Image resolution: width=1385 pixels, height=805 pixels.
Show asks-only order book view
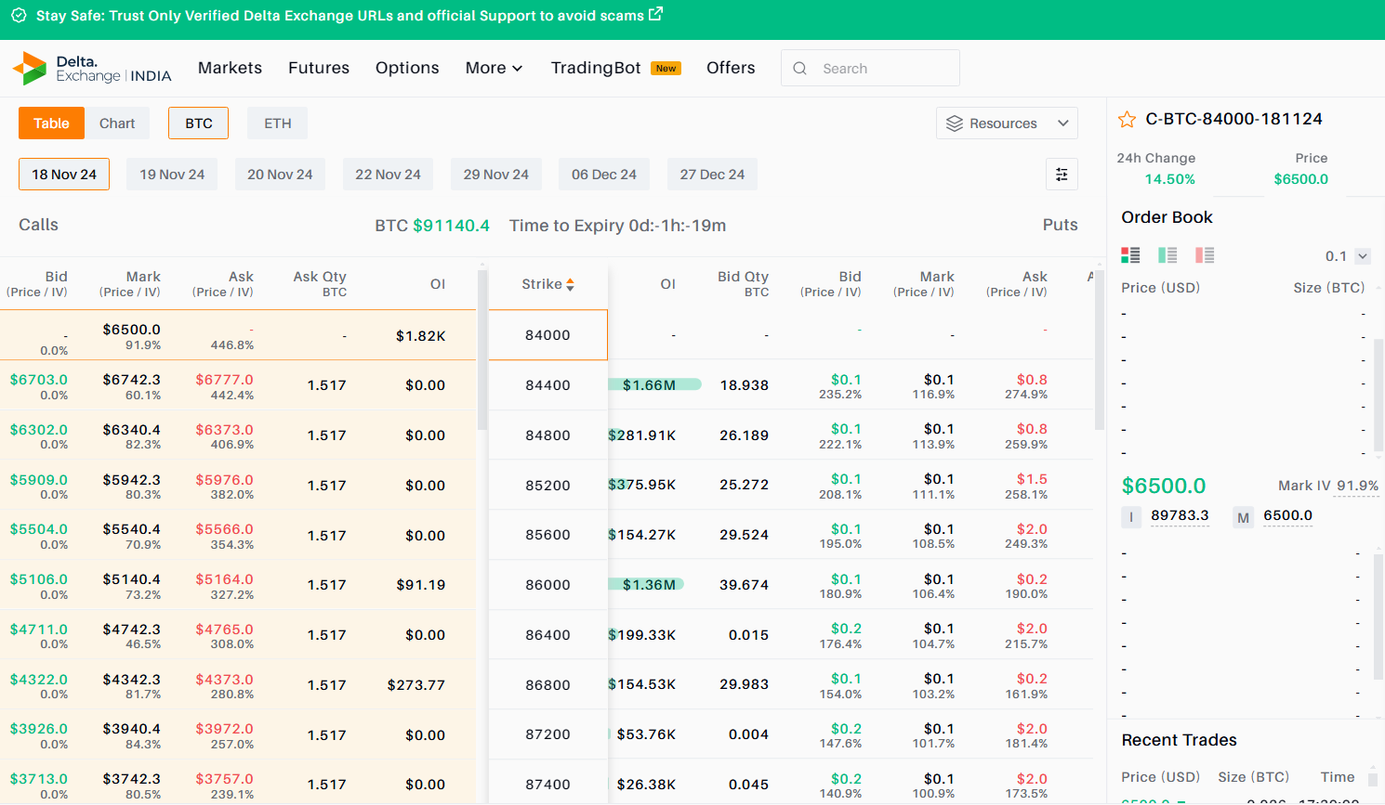click(1205, 255)
